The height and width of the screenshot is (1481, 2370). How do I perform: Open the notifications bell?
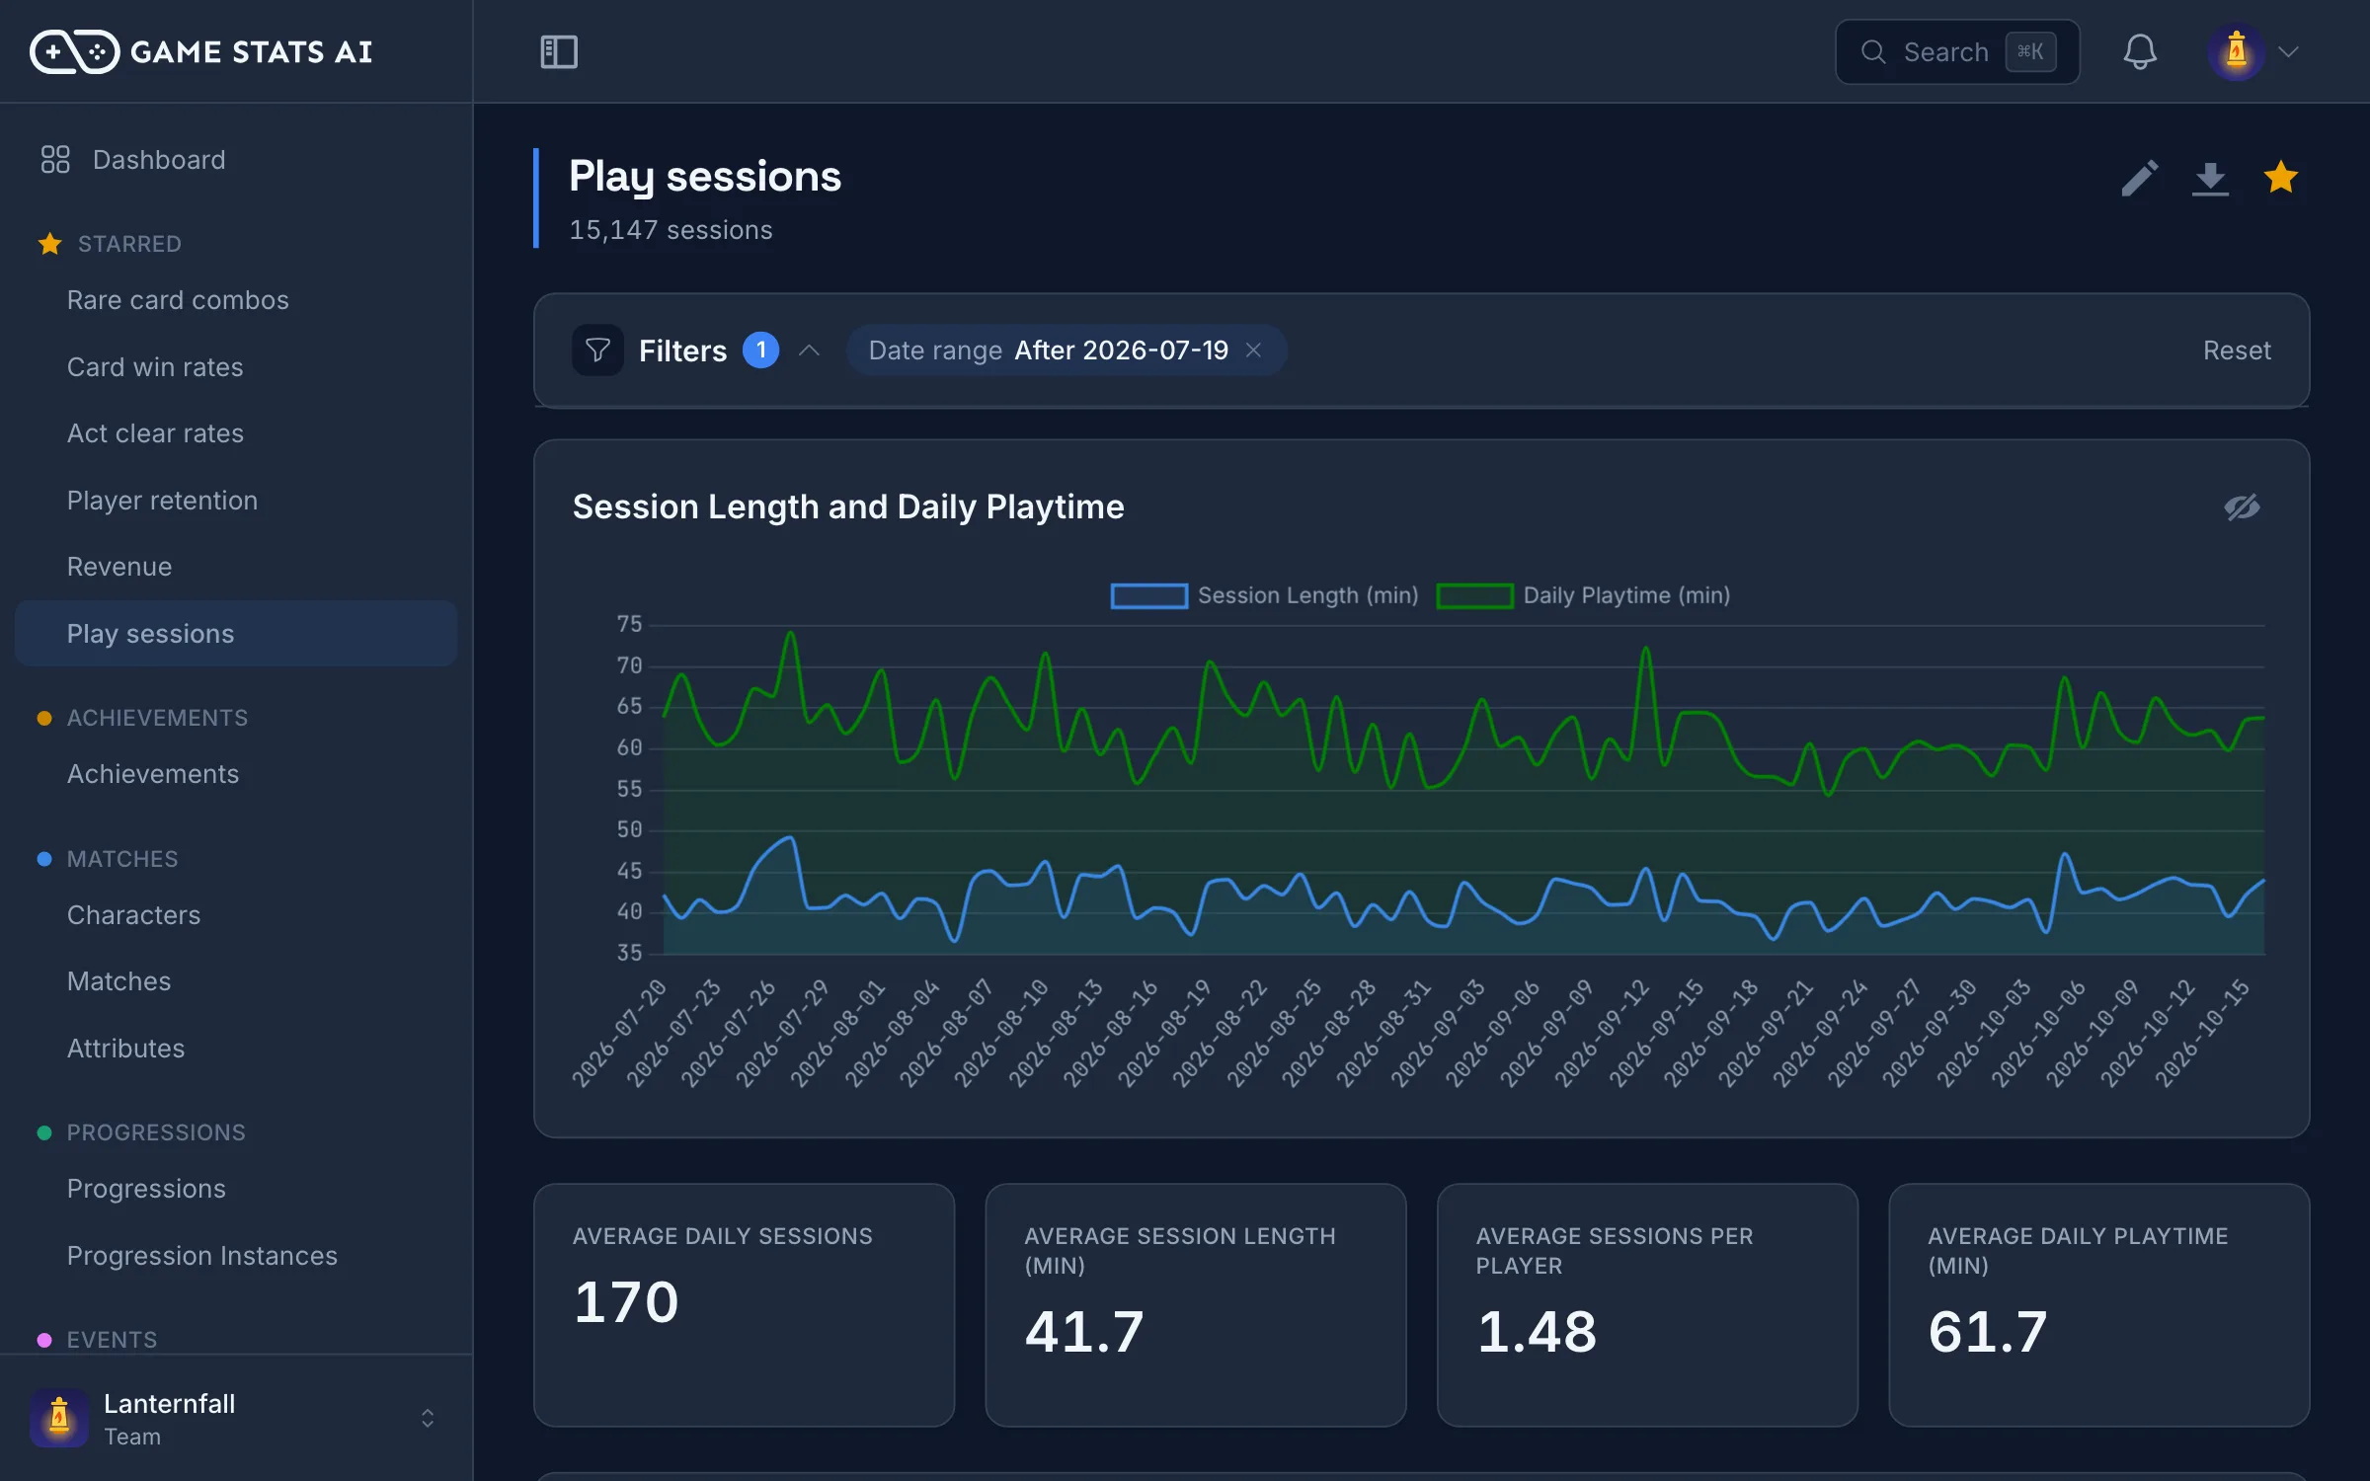(x=2140, y=51)
